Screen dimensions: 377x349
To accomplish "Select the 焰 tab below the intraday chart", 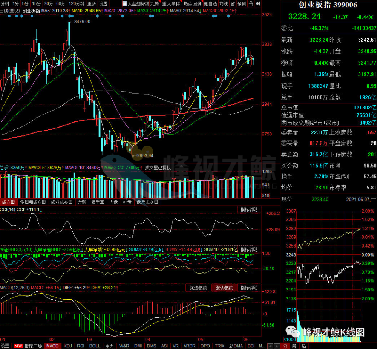I will [x=303, y=346].
